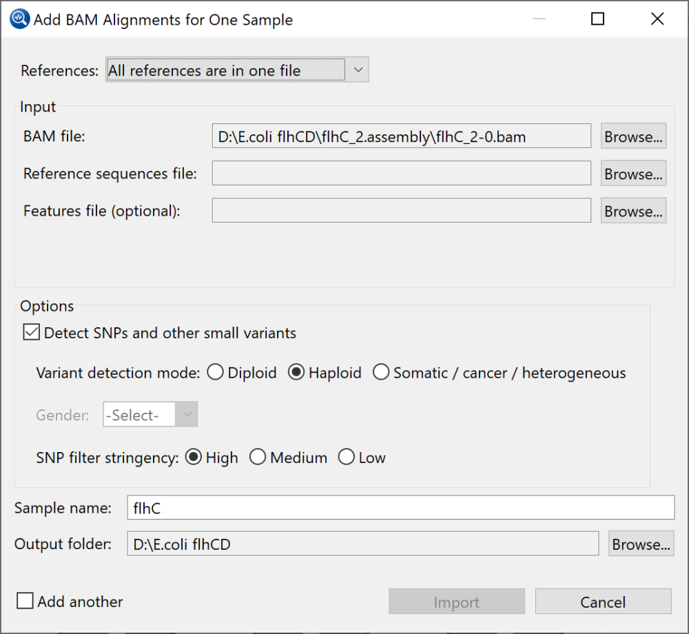The height and width of the screenshot is (634, 689).
Task: Select Diploid variant detection mode
Action: tap(215, 372)
